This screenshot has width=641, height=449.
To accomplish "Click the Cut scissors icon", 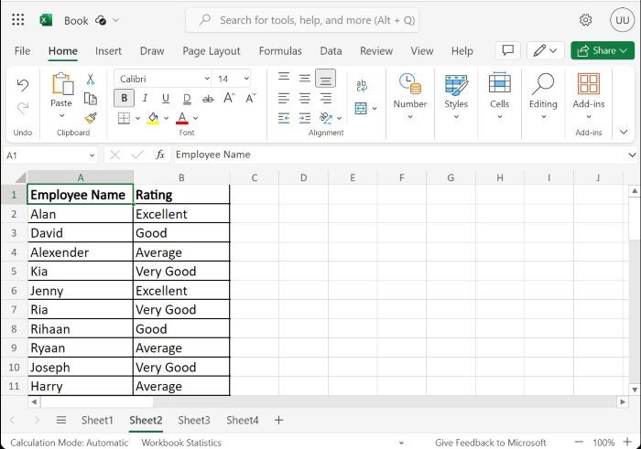I will point(91,80).
